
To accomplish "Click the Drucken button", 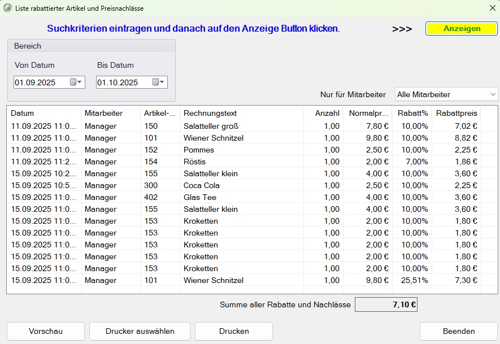I will tap(234, 331).
